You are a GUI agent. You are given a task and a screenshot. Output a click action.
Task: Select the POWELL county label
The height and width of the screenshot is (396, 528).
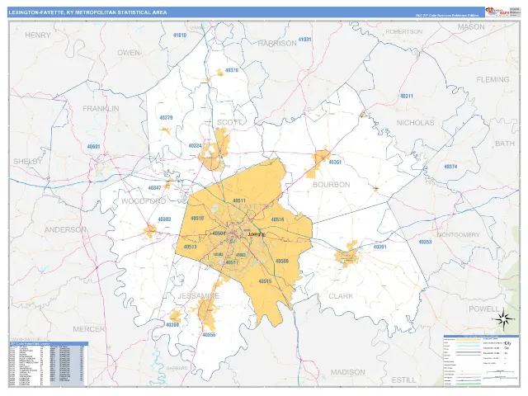pos(484,309)
